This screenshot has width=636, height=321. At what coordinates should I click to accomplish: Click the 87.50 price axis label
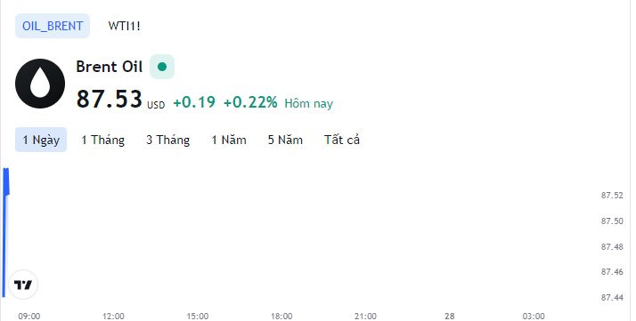click(612, 221)
